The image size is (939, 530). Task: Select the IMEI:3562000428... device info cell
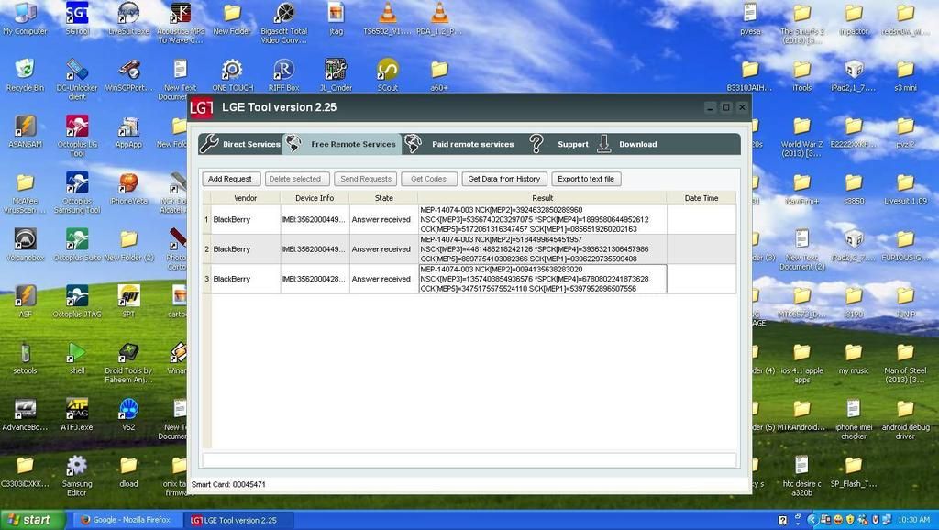click(x=315, y=279)
